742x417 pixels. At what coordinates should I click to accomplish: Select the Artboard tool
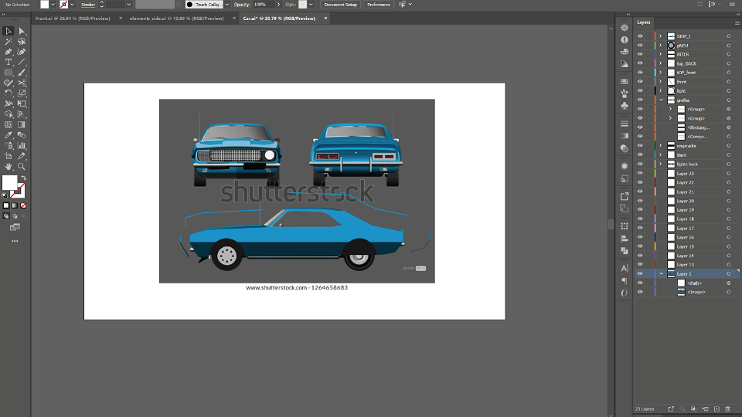8,156
